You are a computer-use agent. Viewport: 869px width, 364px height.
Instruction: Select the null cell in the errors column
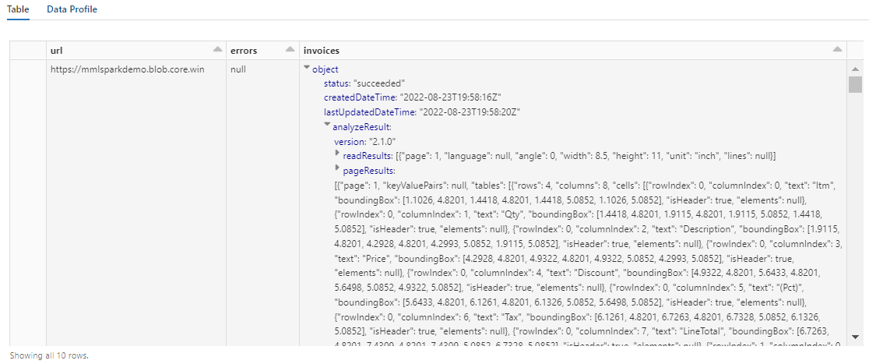point(238,69)
